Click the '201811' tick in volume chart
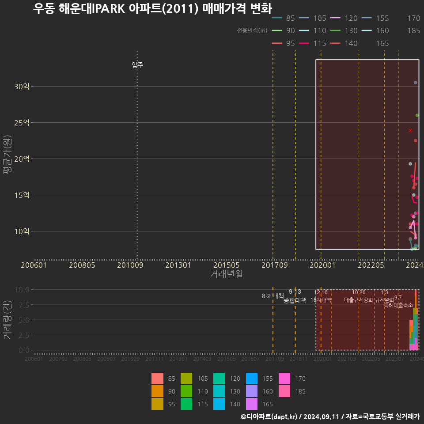424x424 pixels. (x=299, y=359)
